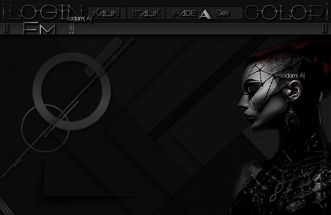Click the FM radio label
331x215 pixels.
coord(39,28)
